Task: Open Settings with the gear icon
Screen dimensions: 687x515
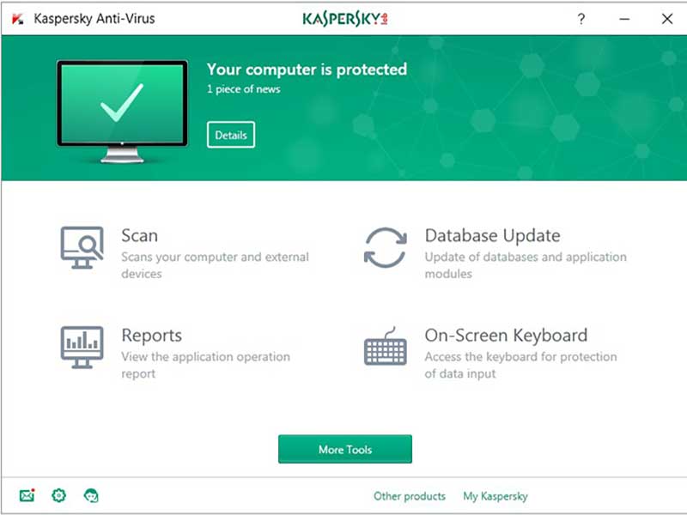Action: [x=58, y=495]
